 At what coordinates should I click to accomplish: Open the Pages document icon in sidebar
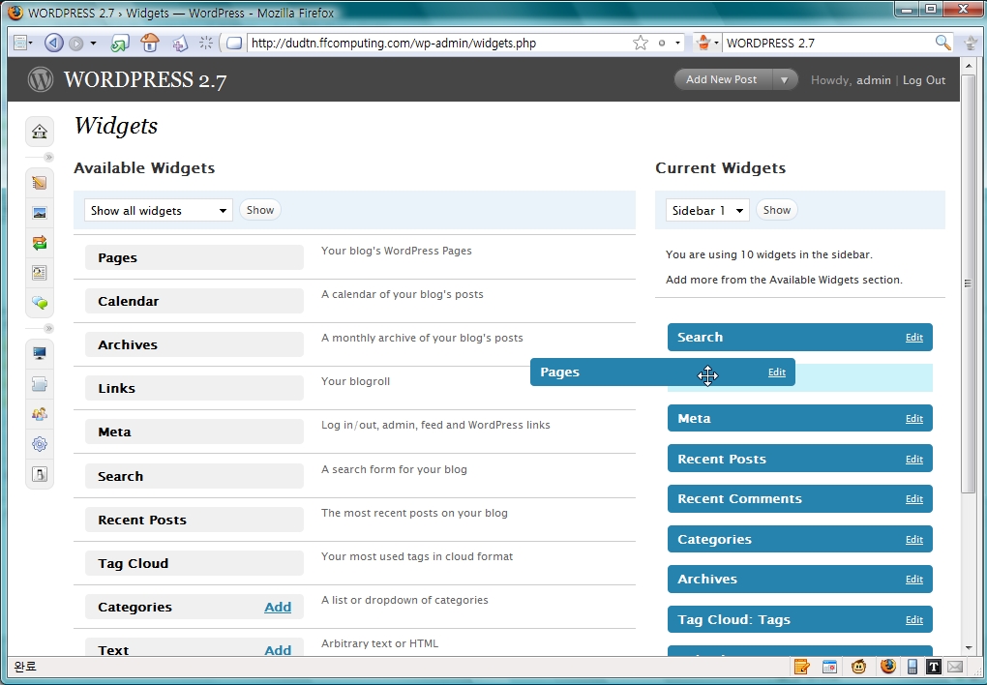click(40, 273)
